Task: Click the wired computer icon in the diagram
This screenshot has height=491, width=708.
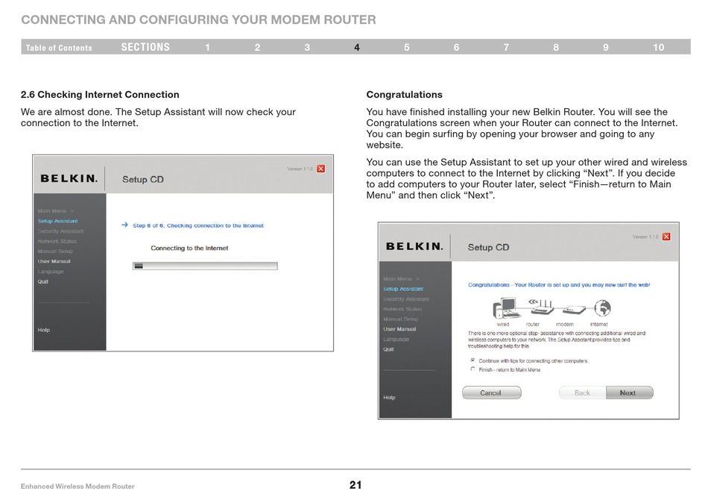Action: (505, 307)
